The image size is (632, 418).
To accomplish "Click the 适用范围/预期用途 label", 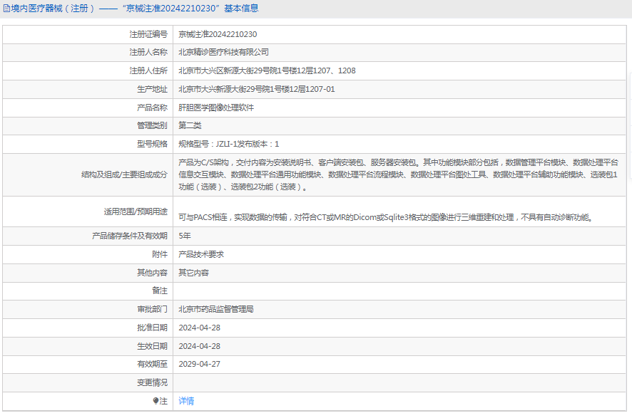I will (x=136, y=211).
